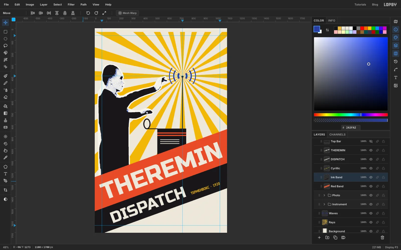Click the hue slider bar

[x=351, y=115]
